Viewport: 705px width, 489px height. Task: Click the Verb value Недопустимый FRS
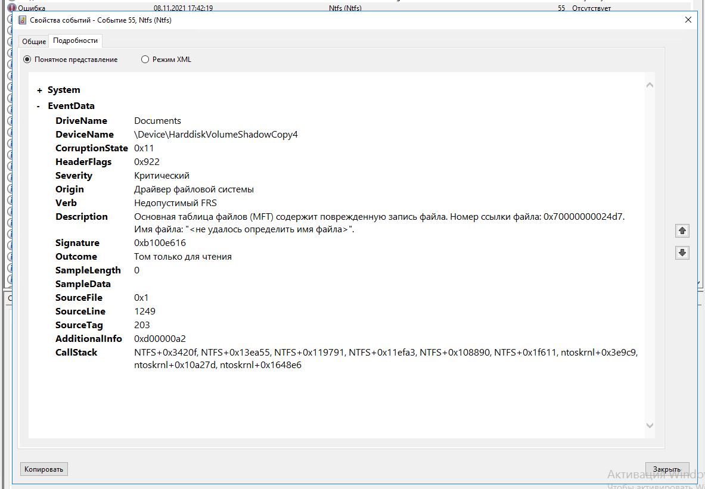pos(175,203)
